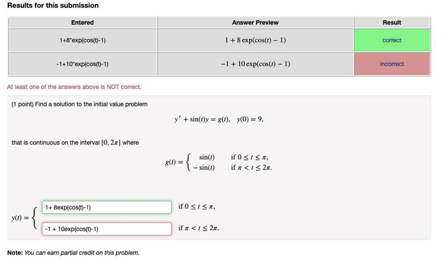Click the differential equation with y(0) = 9
Image resolution: width=444 pixels, height=260 pixels.
pos(218,120)
